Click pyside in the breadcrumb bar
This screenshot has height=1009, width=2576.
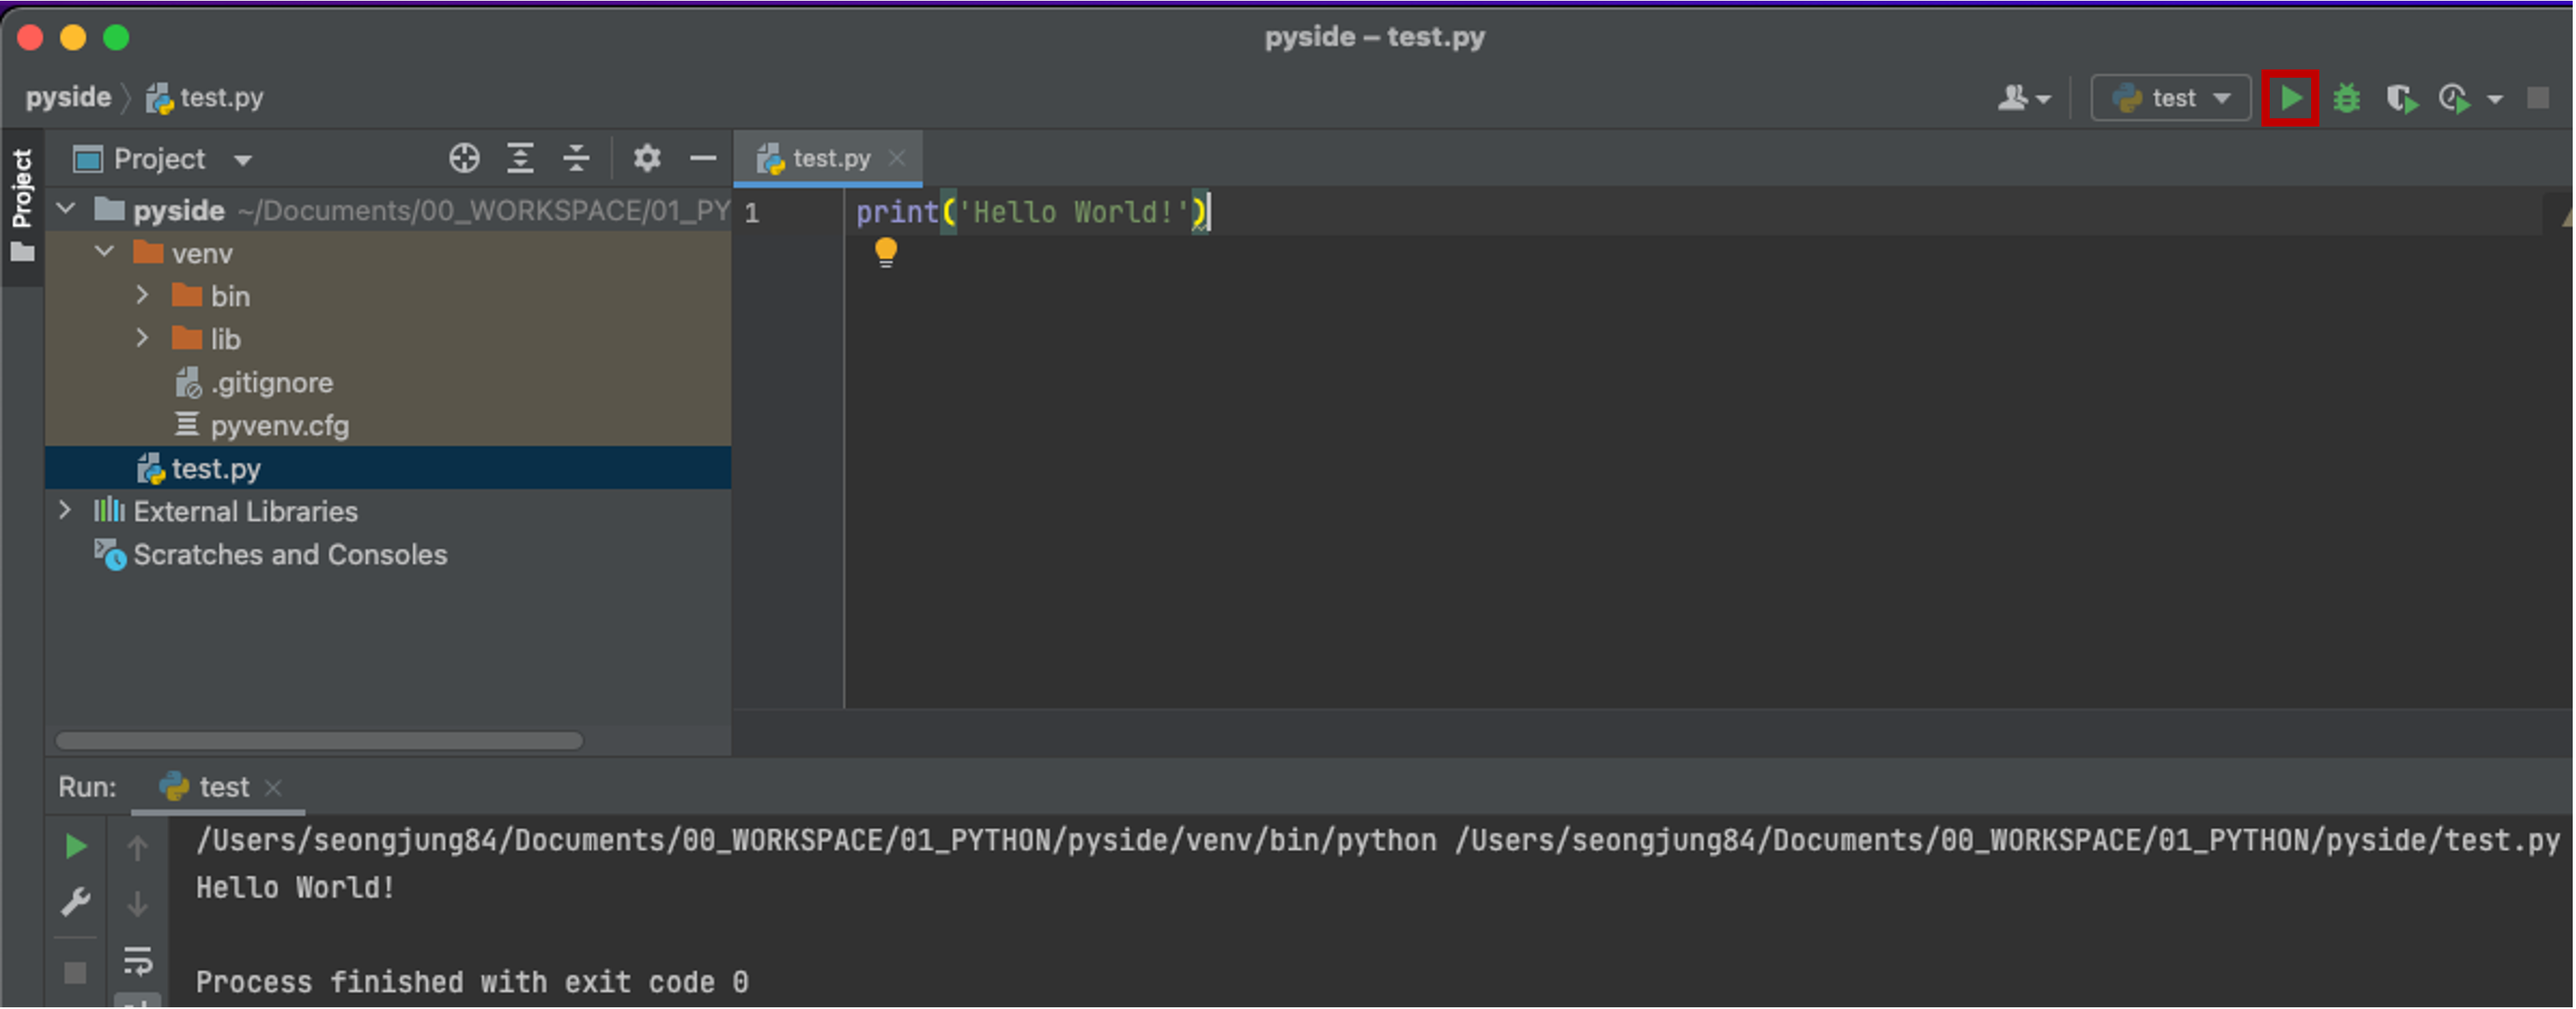[68, 97]
